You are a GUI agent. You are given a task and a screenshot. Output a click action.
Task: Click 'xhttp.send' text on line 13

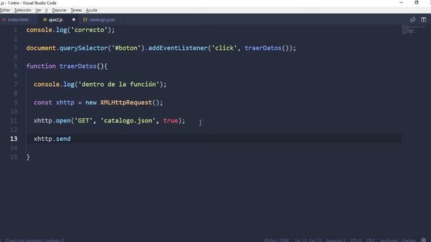(53, 138)
